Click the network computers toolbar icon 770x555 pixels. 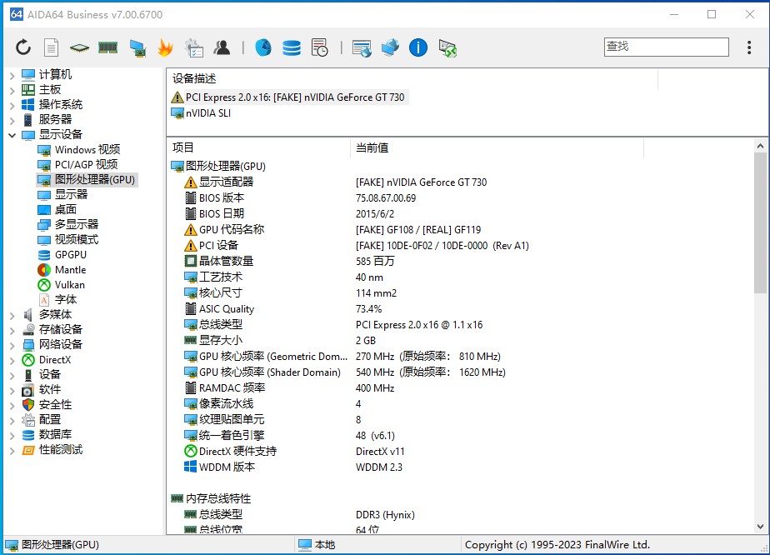point(137,47)
